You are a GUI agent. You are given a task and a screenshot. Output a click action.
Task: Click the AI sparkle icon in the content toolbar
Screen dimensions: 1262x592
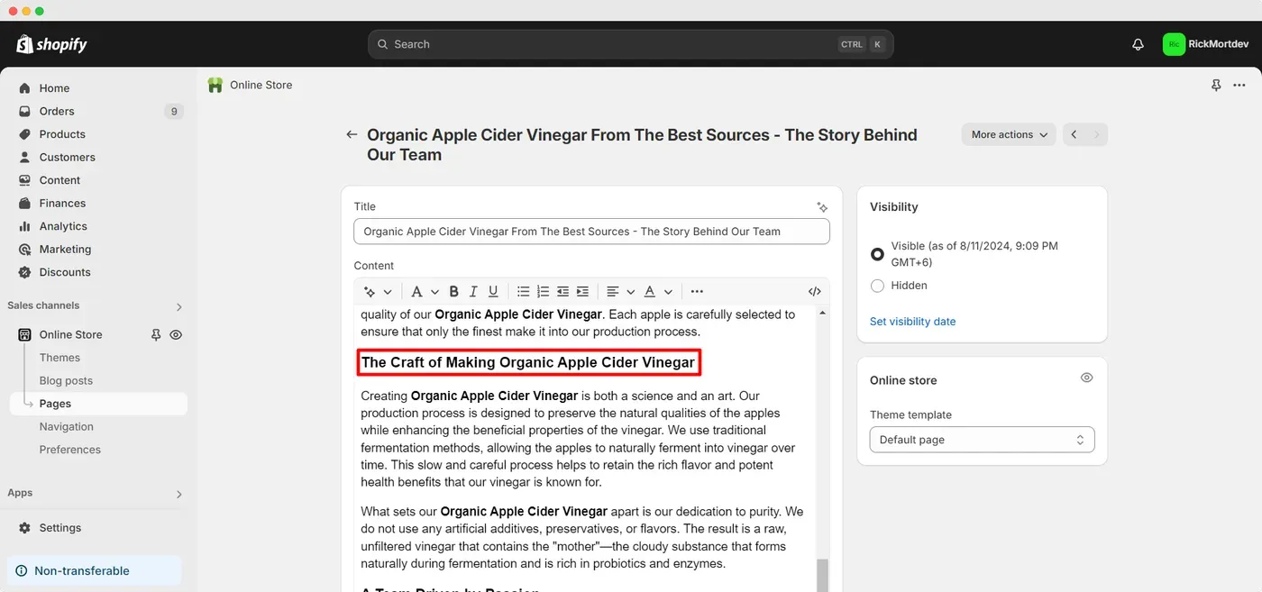tap(369, 292)
